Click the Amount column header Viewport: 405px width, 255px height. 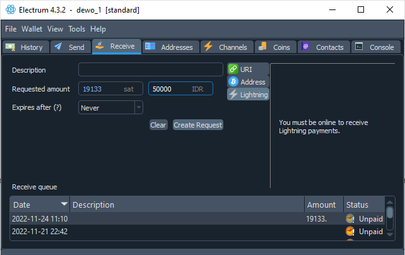(324, 205)
